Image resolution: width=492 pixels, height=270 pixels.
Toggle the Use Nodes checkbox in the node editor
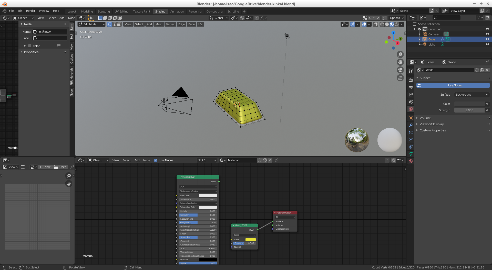pyautogui.click(x=156, y=160)
